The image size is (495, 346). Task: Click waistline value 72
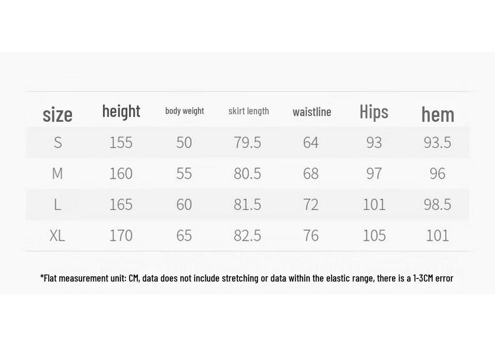311,204
